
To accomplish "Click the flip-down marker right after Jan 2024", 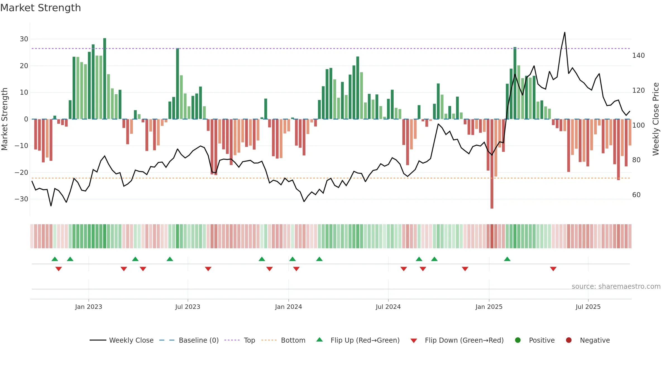I will point(296,269).
